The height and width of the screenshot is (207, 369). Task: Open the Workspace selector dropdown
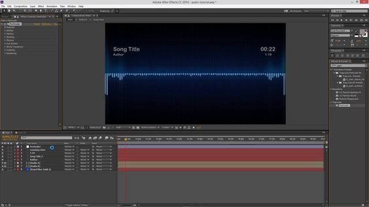point(316,11)
